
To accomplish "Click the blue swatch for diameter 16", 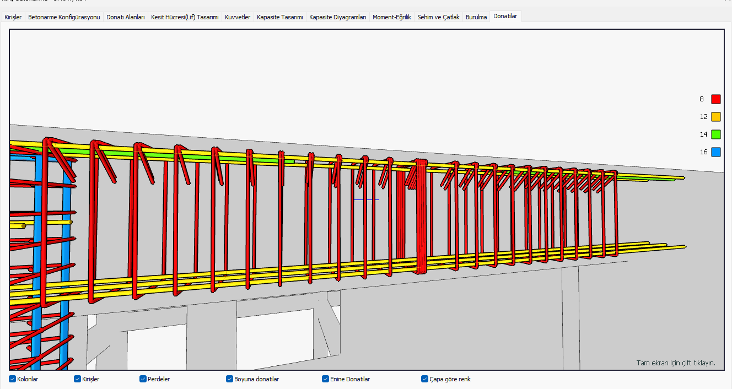I will coord(716,152).
